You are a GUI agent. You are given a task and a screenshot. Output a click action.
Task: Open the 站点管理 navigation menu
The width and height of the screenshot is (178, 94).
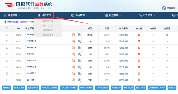click(x=12, y=15)
